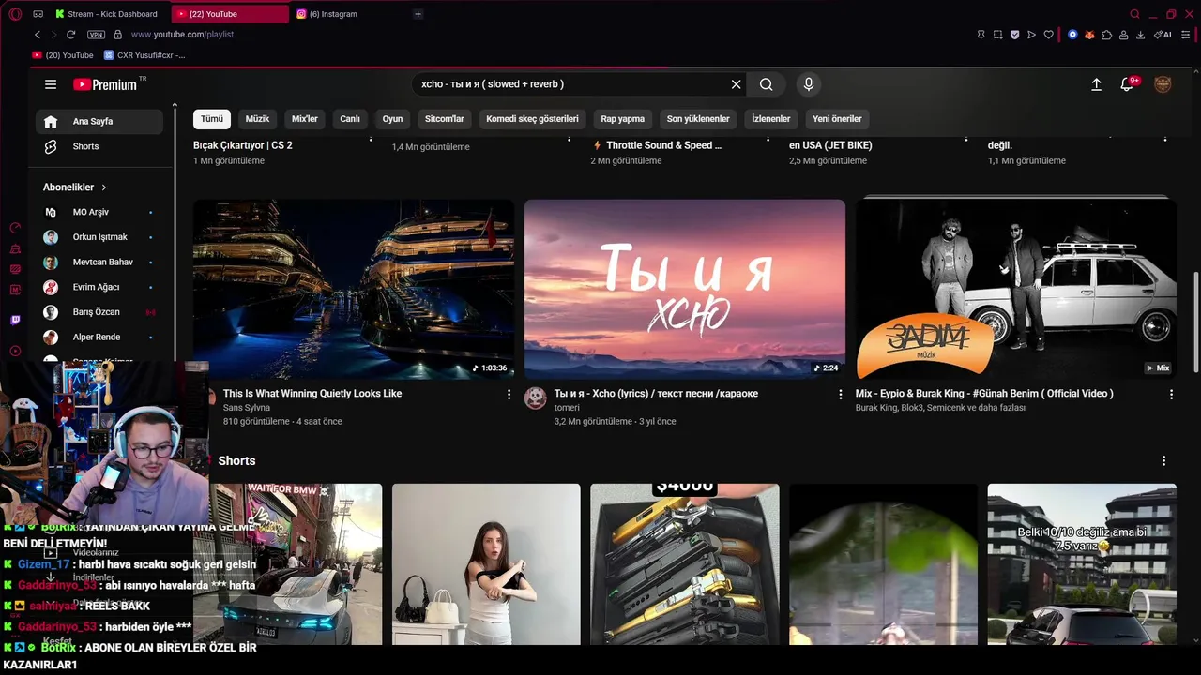Select Komedi skeç gösterileri chip

click(532, 119)
